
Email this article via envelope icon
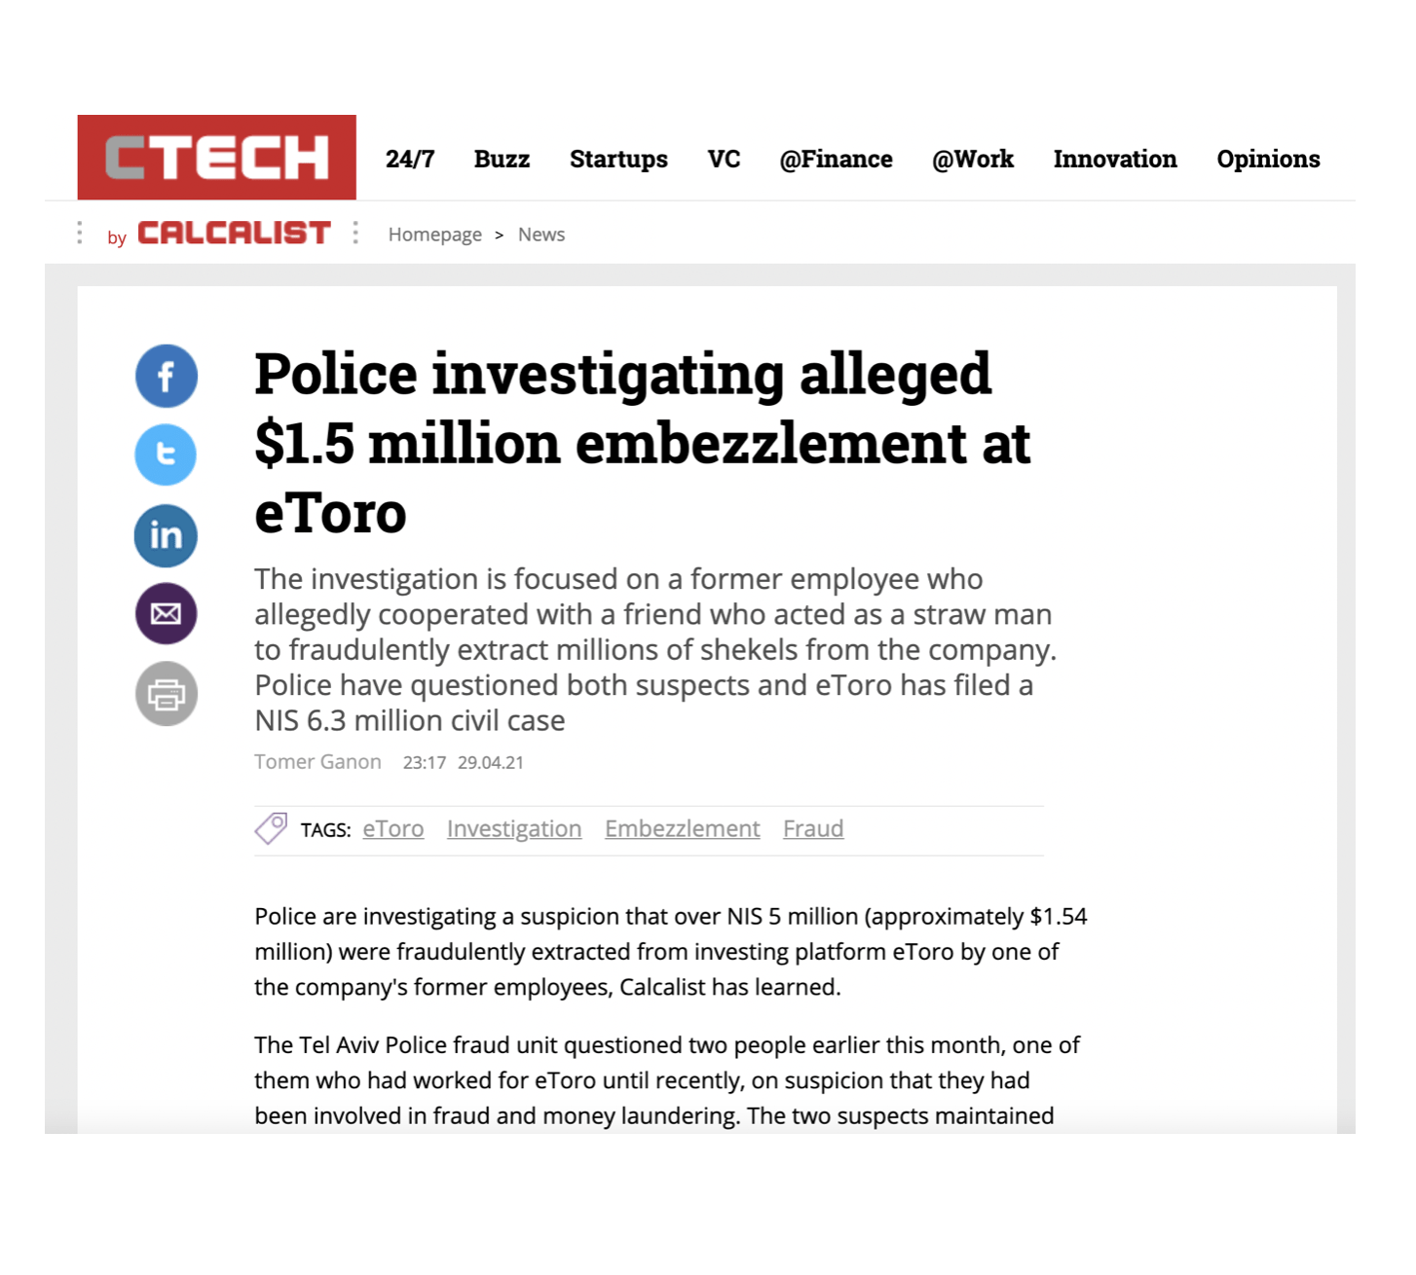click(x=166, y=614)
